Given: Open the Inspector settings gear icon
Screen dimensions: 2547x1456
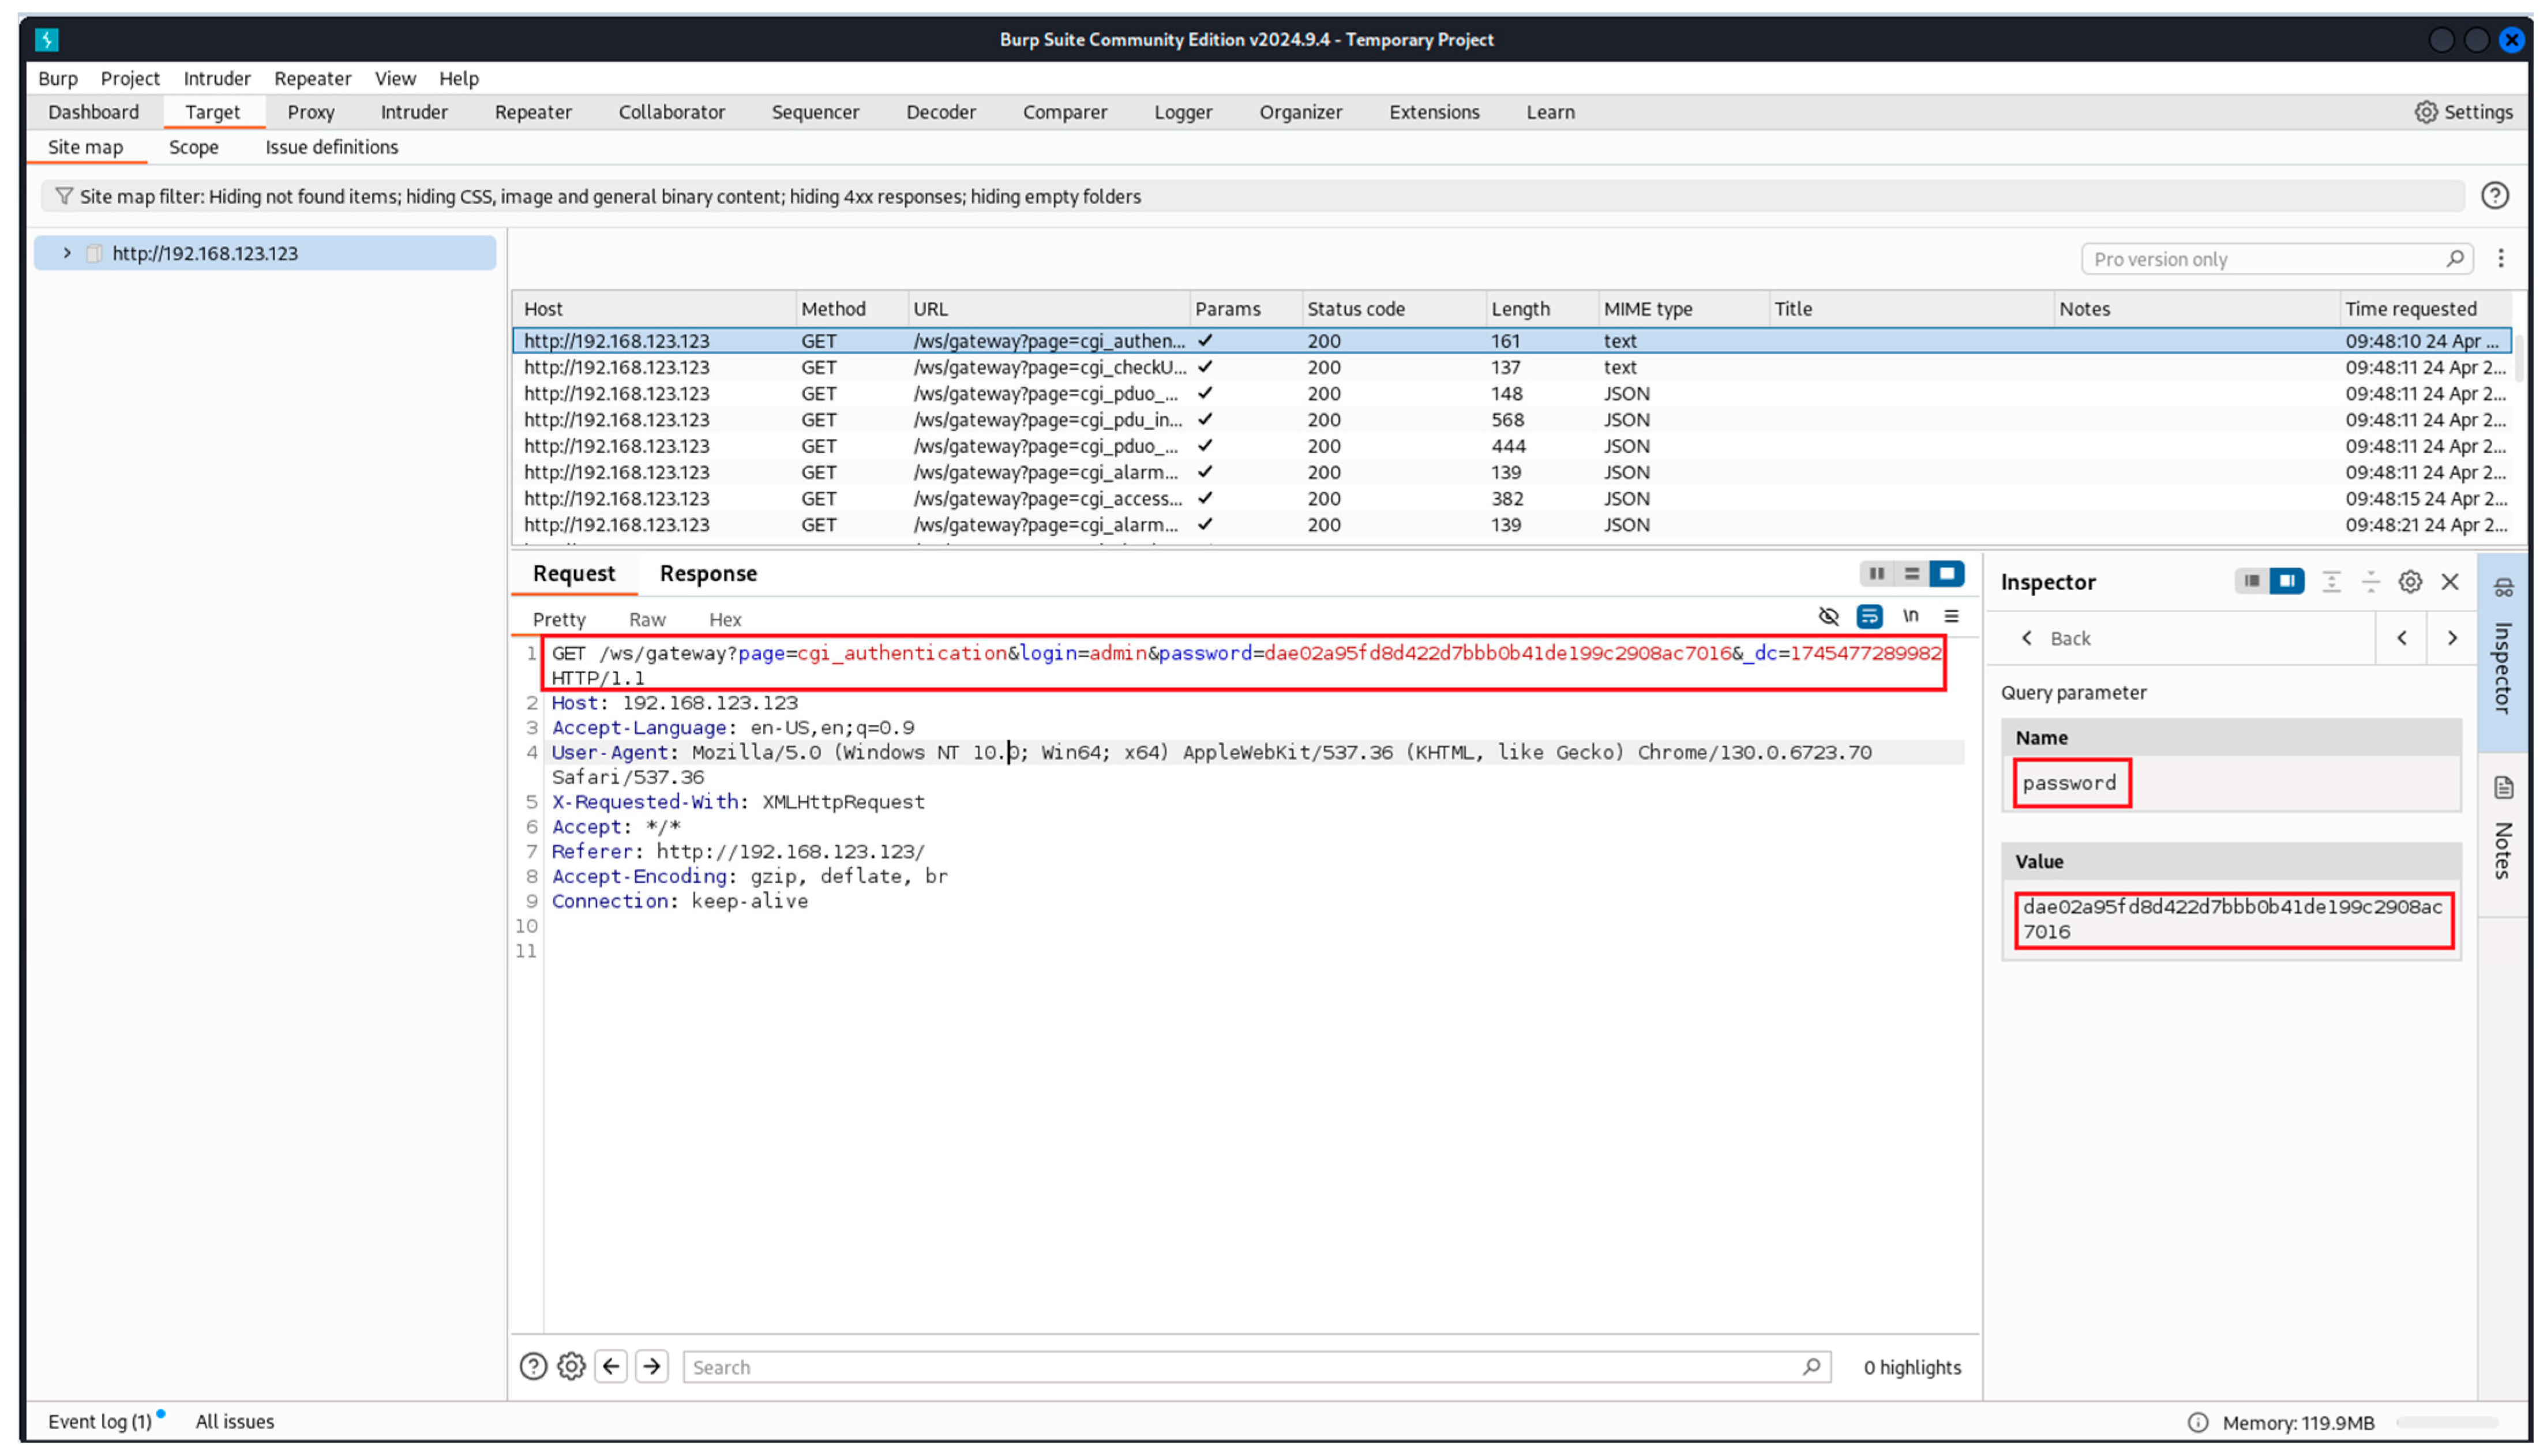Looking at the screenshot, I should pos(2409,582).
